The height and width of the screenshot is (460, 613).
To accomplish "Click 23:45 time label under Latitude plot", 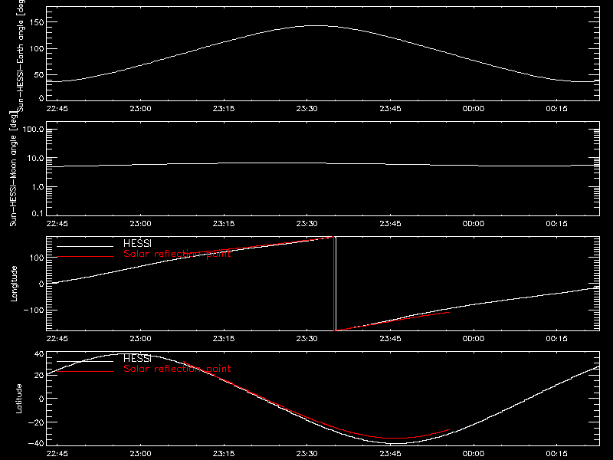I will pos(390,453).
